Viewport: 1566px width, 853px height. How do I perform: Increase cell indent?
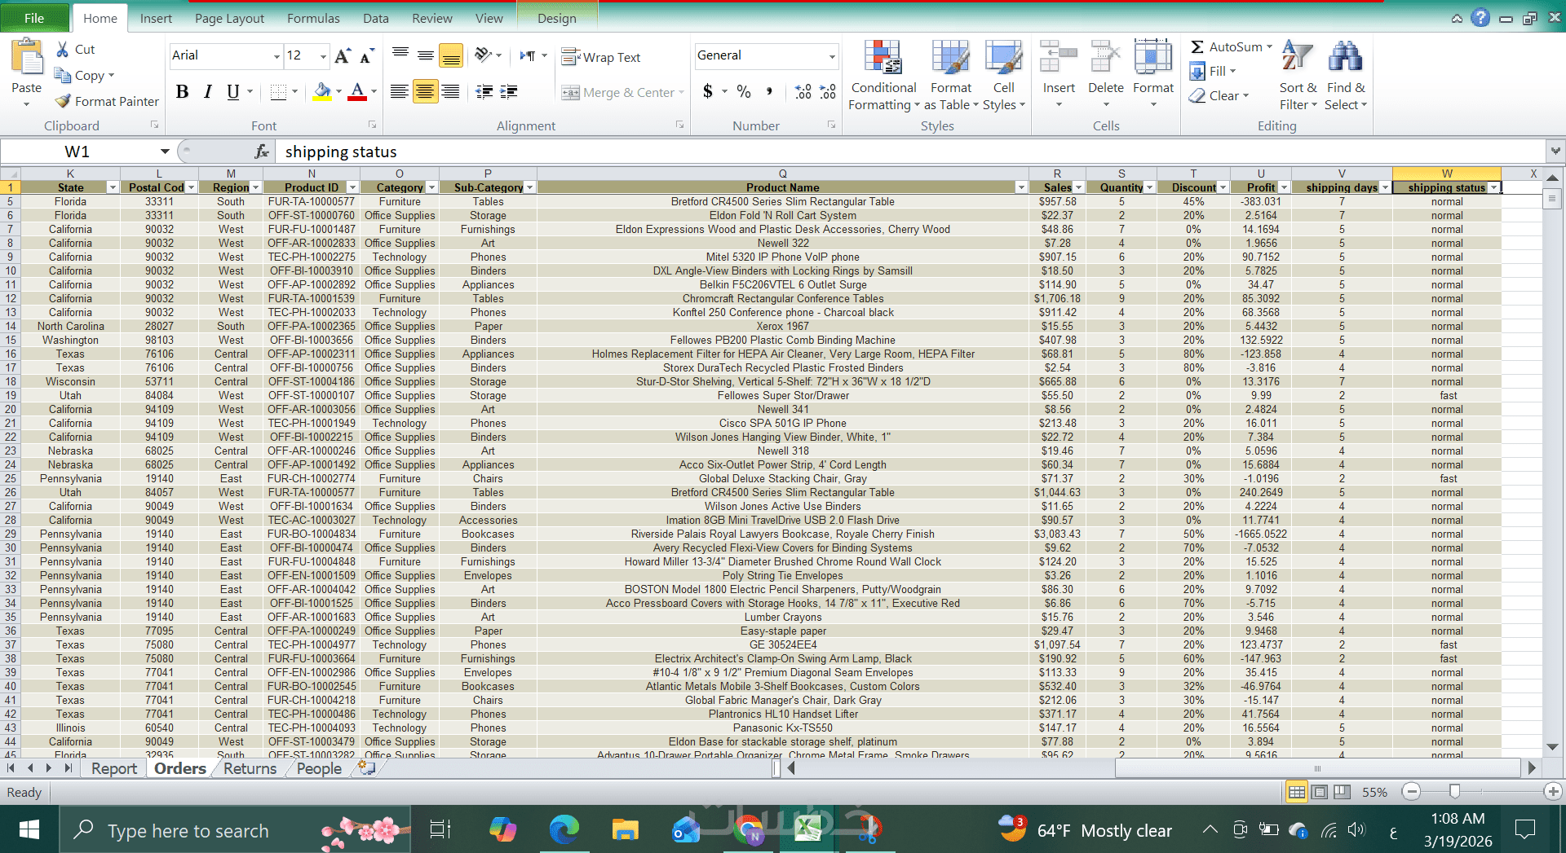509,91
